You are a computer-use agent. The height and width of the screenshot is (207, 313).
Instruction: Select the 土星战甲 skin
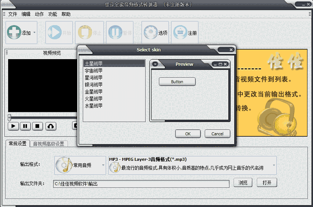pyautogui.click(x=114, y=64)
